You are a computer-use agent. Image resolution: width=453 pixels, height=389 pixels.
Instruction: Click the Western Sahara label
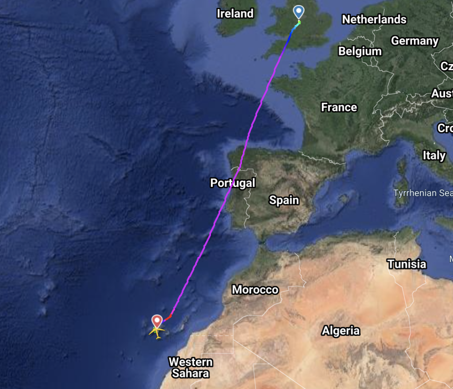pyautogui.click(x=191, y=368)
